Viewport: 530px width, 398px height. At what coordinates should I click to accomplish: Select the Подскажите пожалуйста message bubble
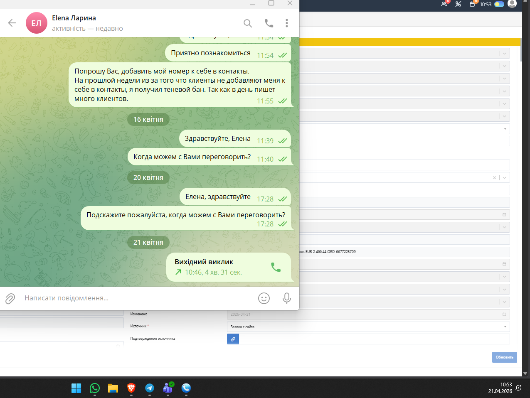[186, 219]
